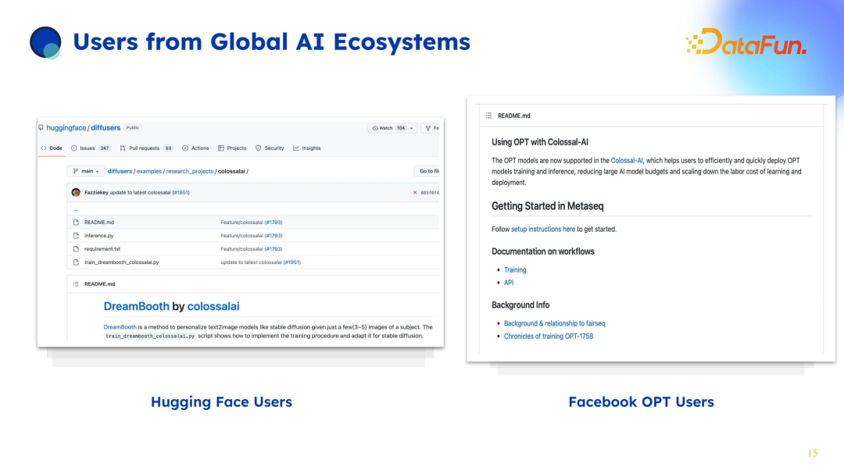844x474 pixels.
Task: Open the README.md file row
Action: 253,223
